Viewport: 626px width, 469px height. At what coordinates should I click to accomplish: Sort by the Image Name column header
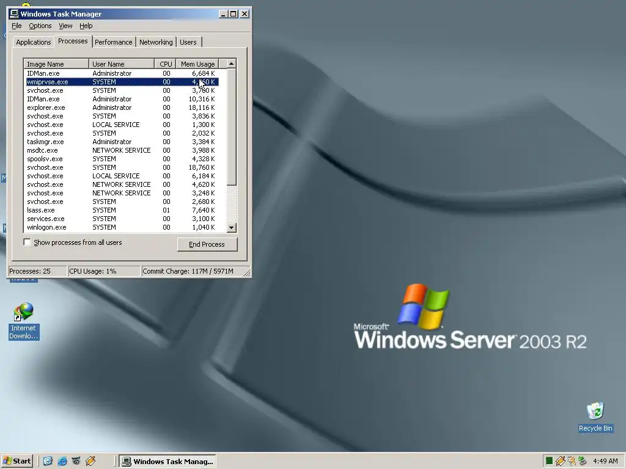pos(56,64)
